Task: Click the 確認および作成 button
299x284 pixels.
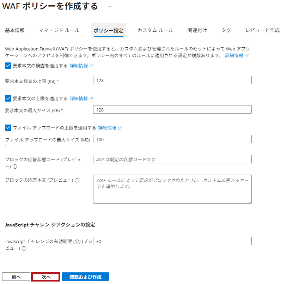Action: click(85, 277)
